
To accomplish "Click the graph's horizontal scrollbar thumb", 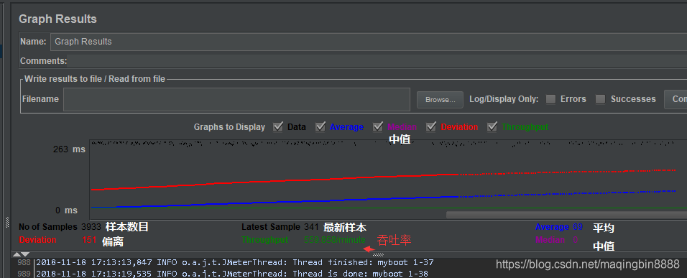I will [566, 215].
